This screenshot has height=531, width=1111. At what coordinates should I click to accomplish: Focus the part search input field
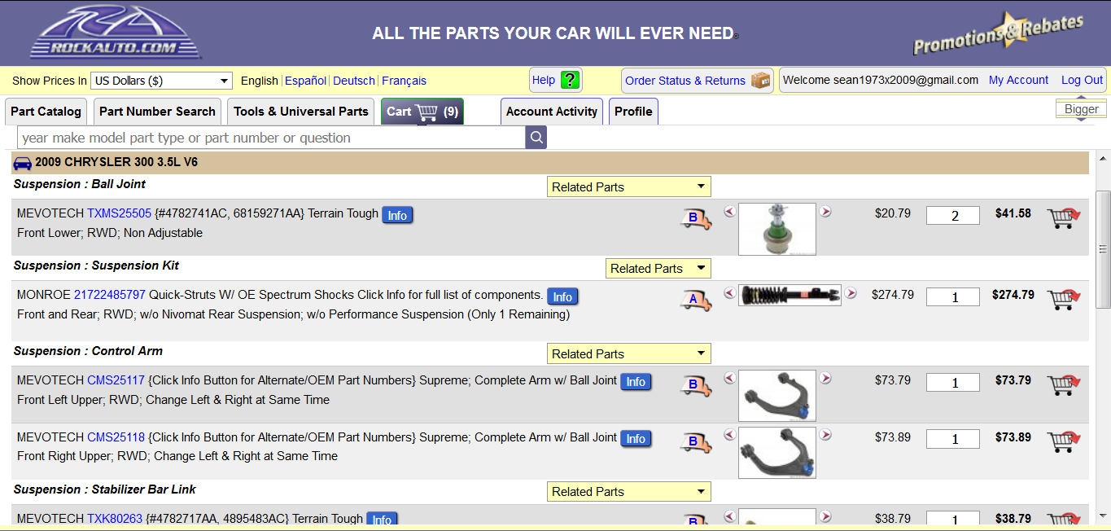tap(272, 138)
